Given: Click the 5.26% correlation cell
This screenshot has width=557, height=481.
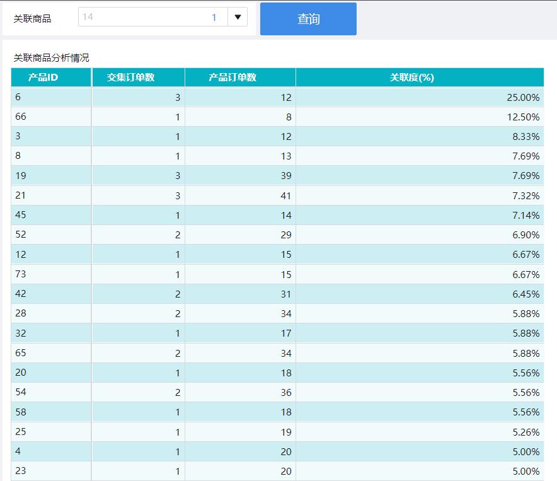Looking at the screenshot, I should 419,432.
